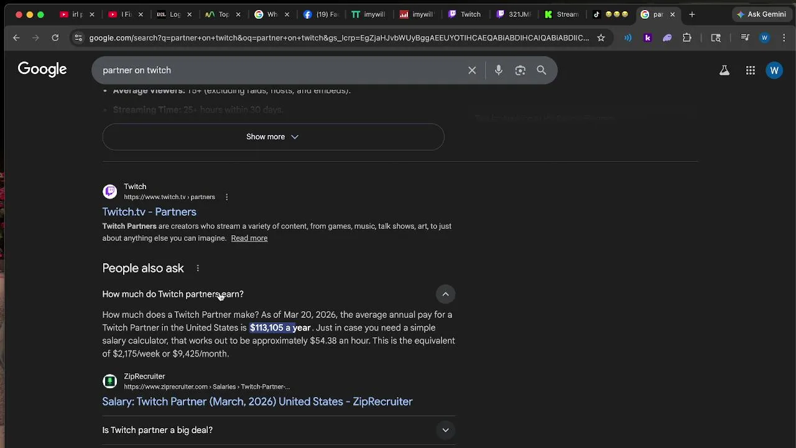This screenshot has height=448, width=796.
Task: Open Search Labs flask icon
Action: point(724,70)
